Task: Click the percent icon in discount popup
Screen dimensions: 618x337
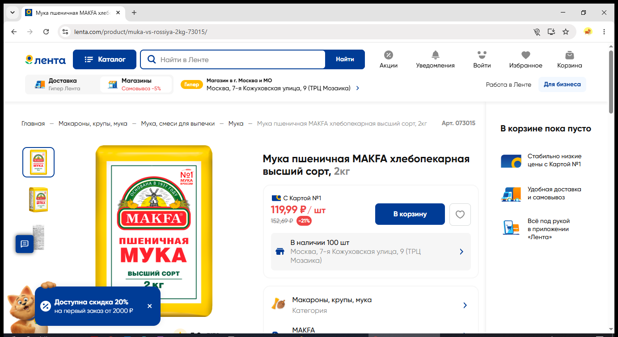Action: 45,306
